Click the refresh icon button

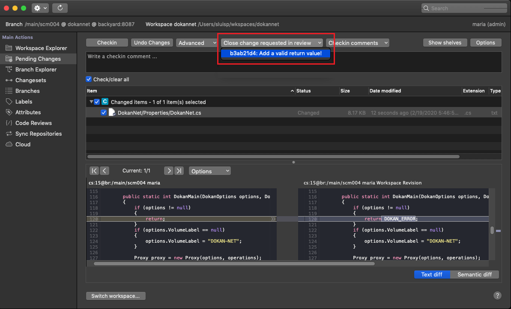pos(60,8)
